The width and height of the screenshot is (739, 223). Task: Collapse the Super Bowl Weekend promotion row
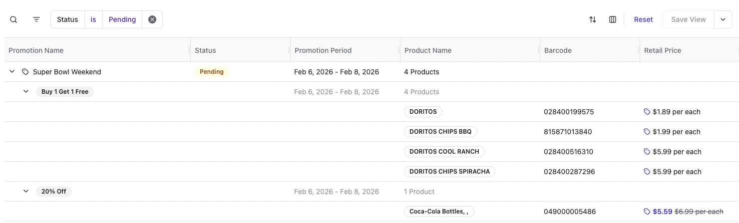(x=12, y=72)
